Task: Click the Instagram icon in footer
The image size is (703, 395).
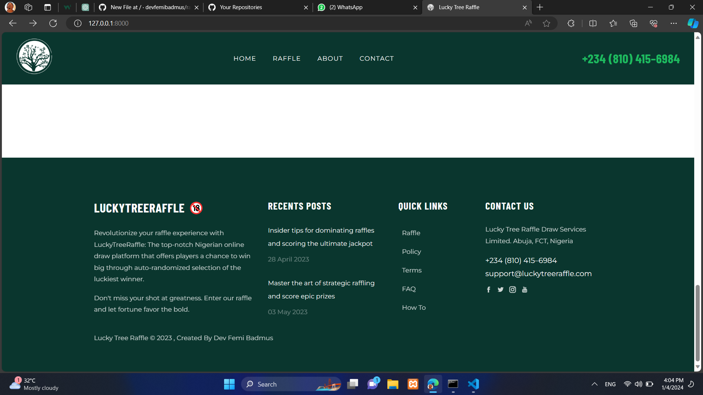Action: pyautogui.click(x=513, y=289)
